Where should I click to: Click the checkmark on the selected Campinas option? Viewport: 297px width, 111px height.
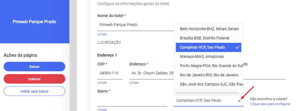click(237, 48)
